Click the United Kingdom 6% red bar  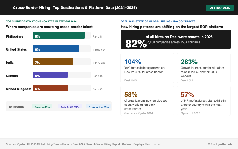(x=50, y=88)
